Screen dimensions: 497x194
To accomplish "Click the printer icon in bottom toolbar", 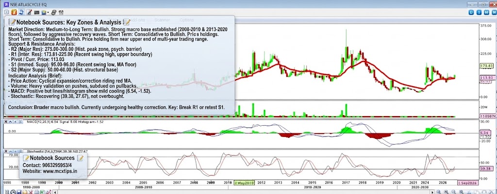I will (36, 192).
